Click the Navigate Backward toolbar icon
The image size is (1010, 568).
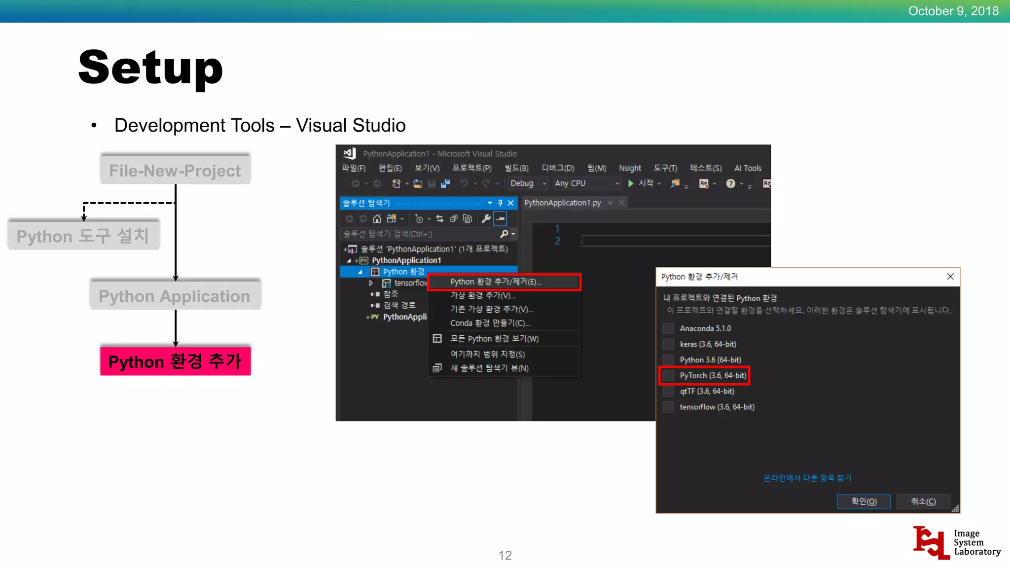coord(356,183)
